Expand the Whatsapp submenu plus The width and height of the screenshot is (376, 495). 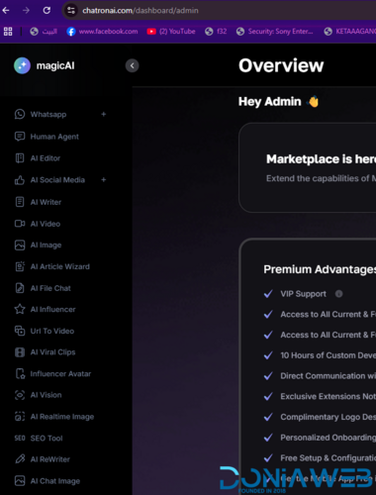[104, 114]
